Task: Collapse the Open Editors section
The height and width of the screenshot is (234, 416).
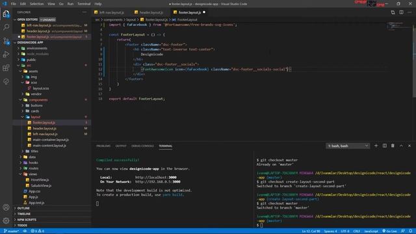Action: [x=27, y=19]
